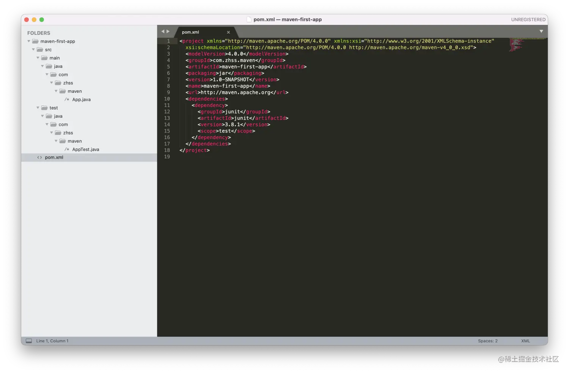Image resolution: width=569 pixels, height=373 pixels.
Task: Collapse the test folder arrow
Action: [x=38, y=108]
